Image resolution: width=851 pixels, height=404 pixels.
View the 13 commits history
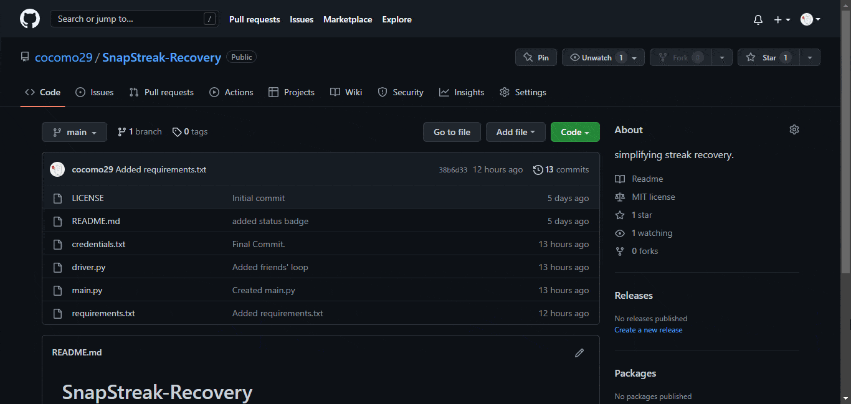coord(561,169)
